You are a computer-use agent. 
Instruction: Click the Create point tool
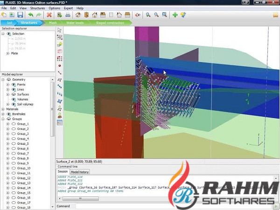click(x=60, y=65)
